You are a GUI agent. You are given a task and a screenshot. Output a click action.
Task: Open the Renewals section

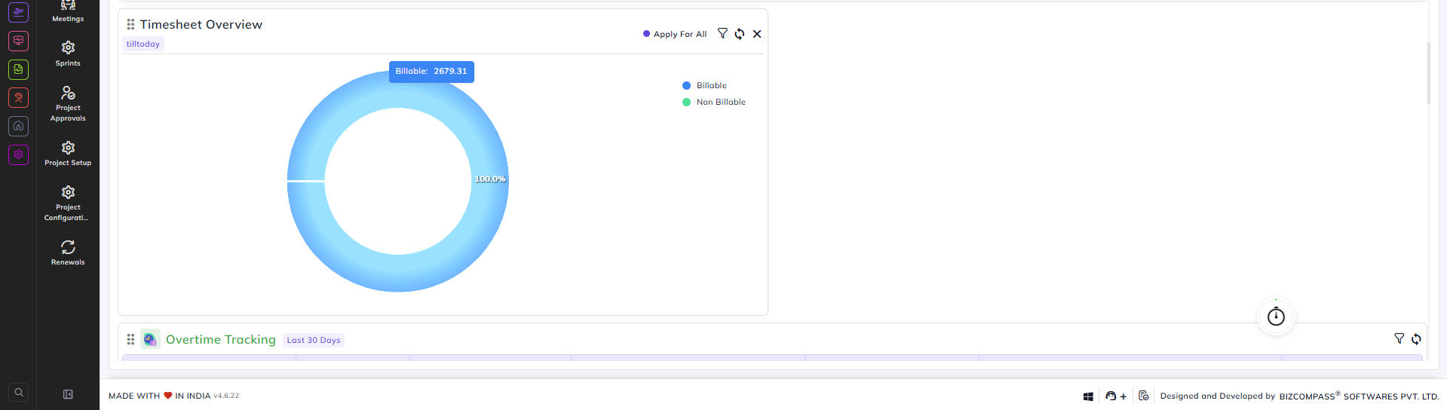tap(68, 252)
